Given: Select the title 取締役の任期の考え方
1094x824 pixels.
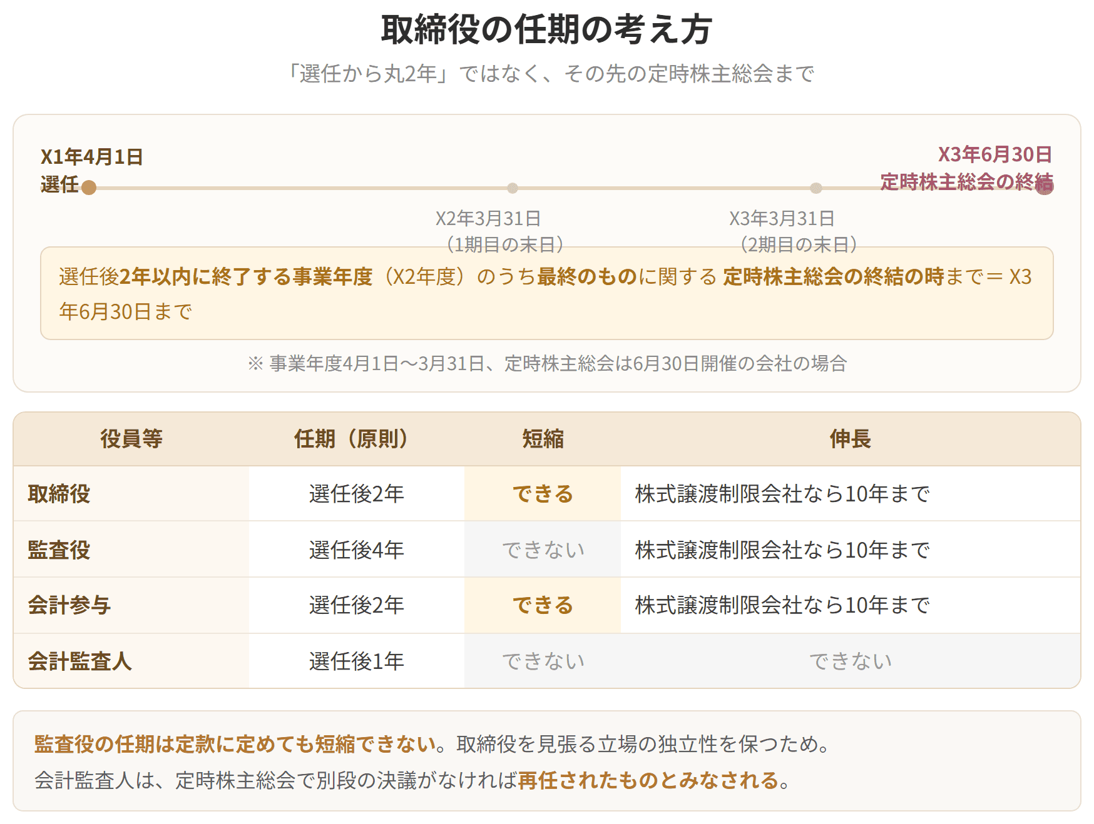Looking at the screenshot, I should click(546, 29).
